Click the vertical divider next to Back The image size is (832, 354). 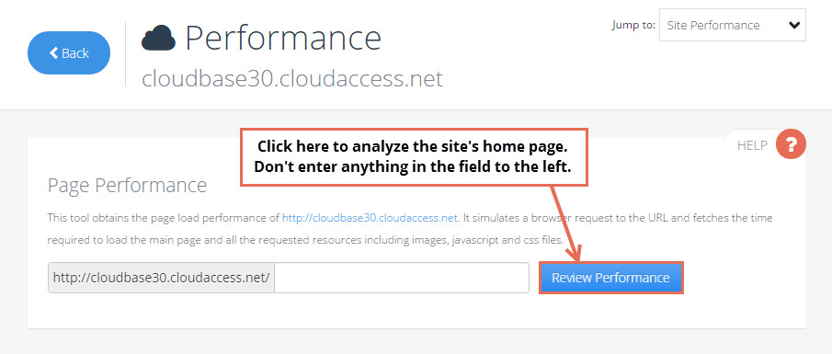pos(126,54)
